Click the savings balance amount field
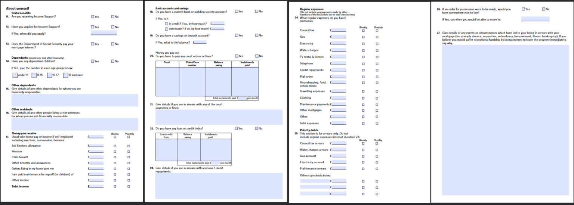This screenshot has width=574, height=205. 200,42
